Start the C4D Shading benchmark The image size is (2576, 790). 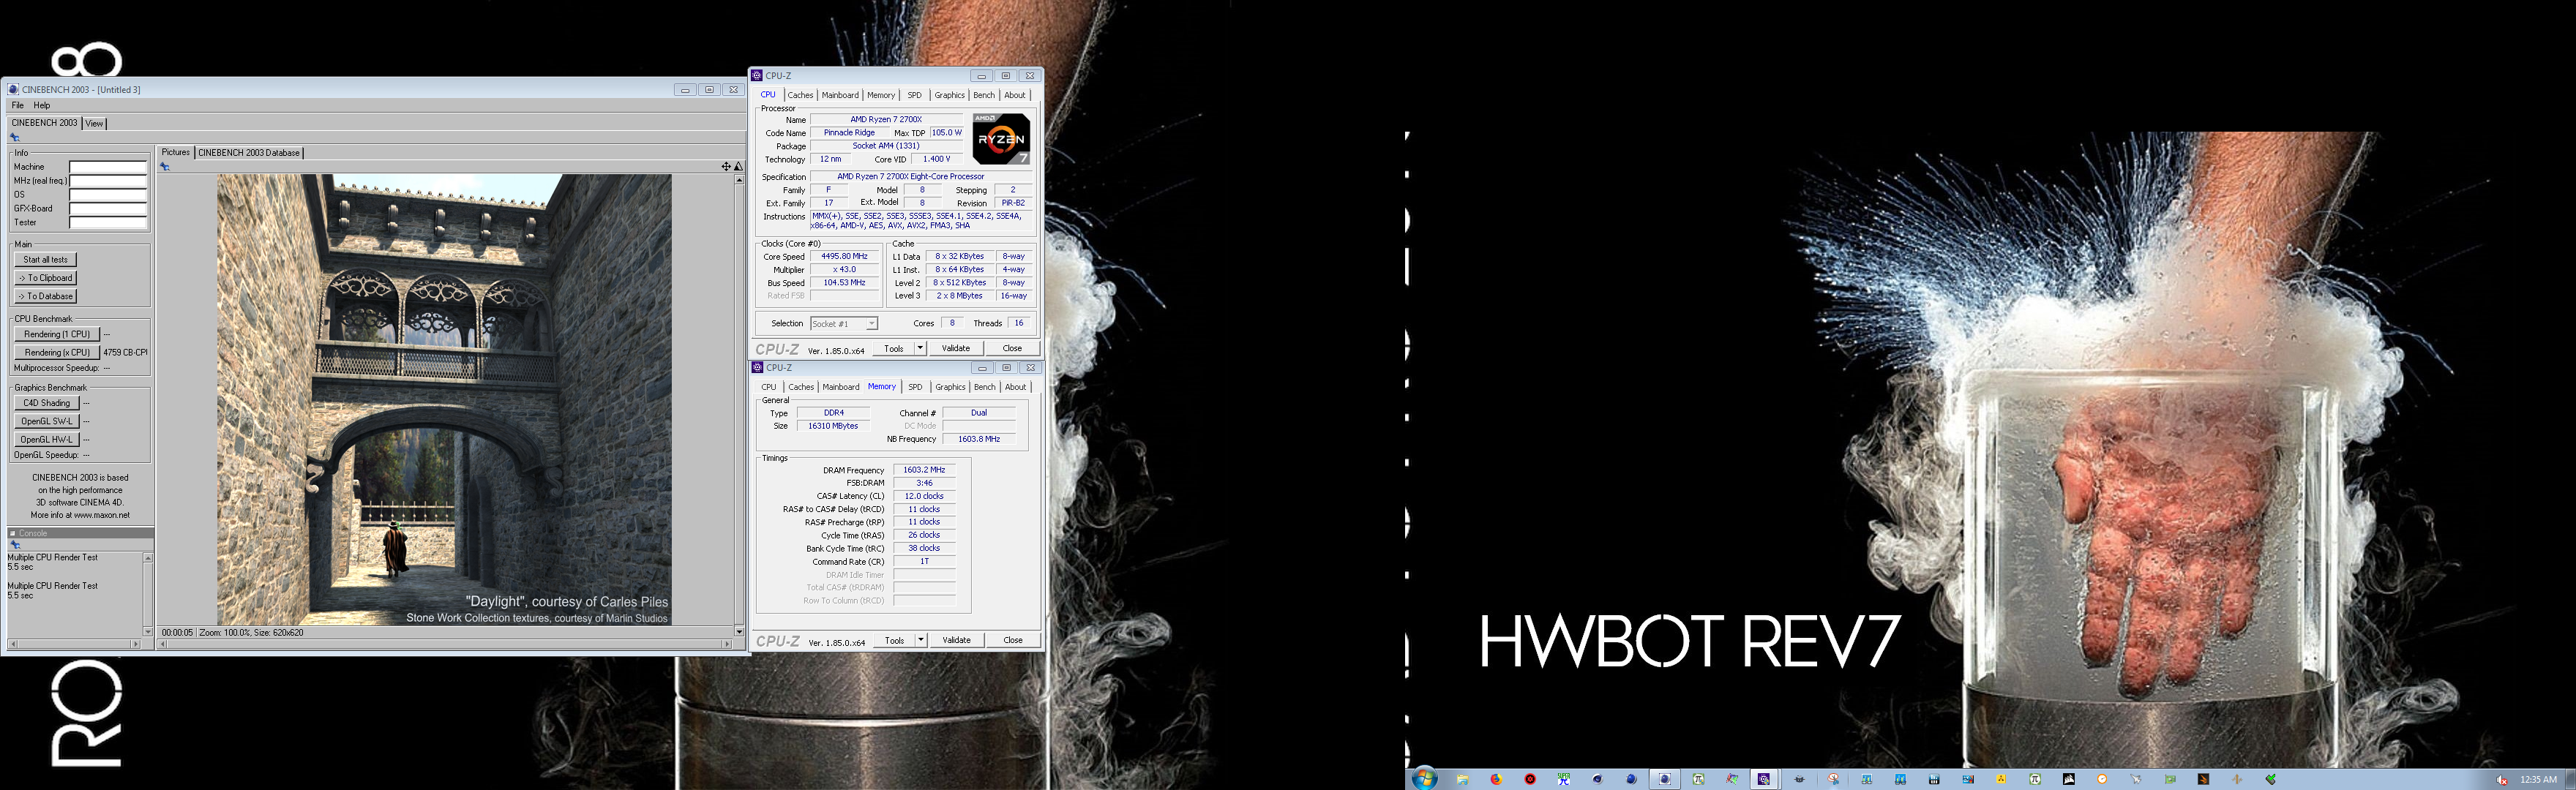[47, 403]
